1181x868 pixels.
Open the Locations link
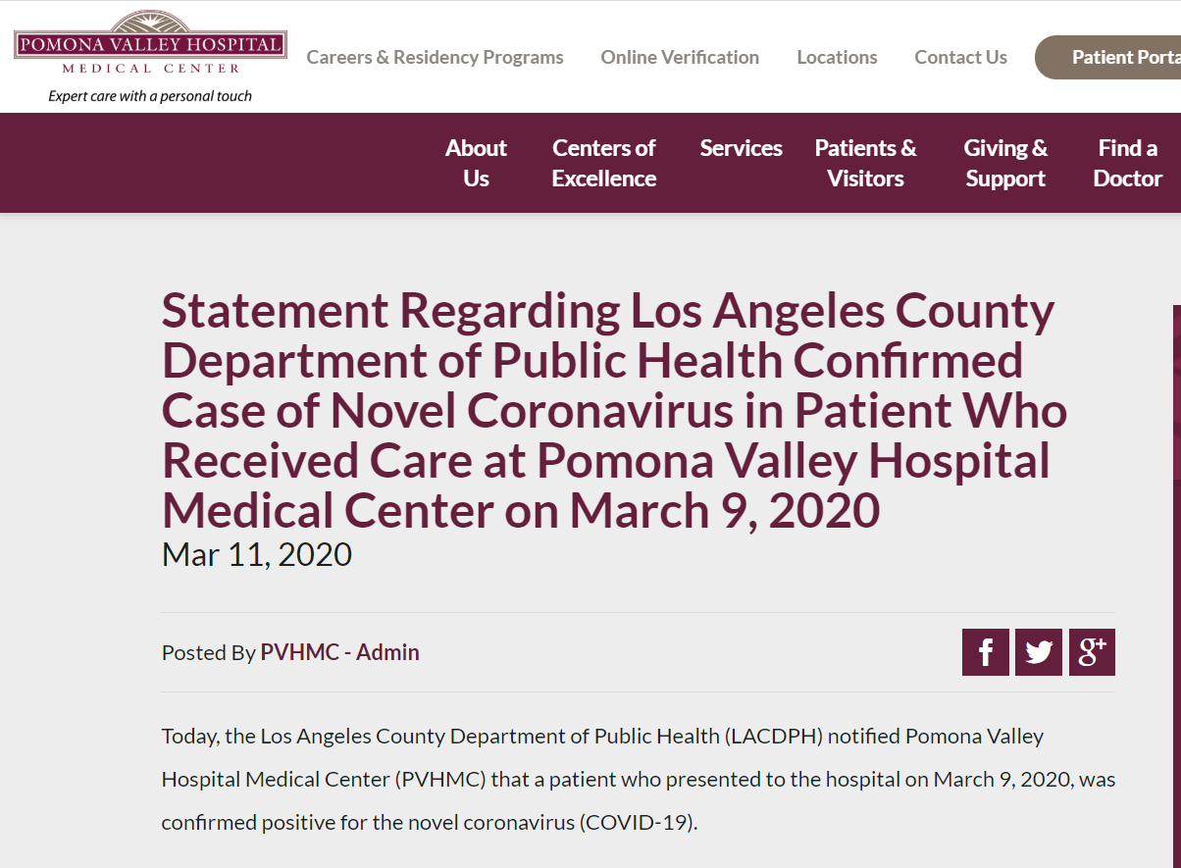(837, 57)
